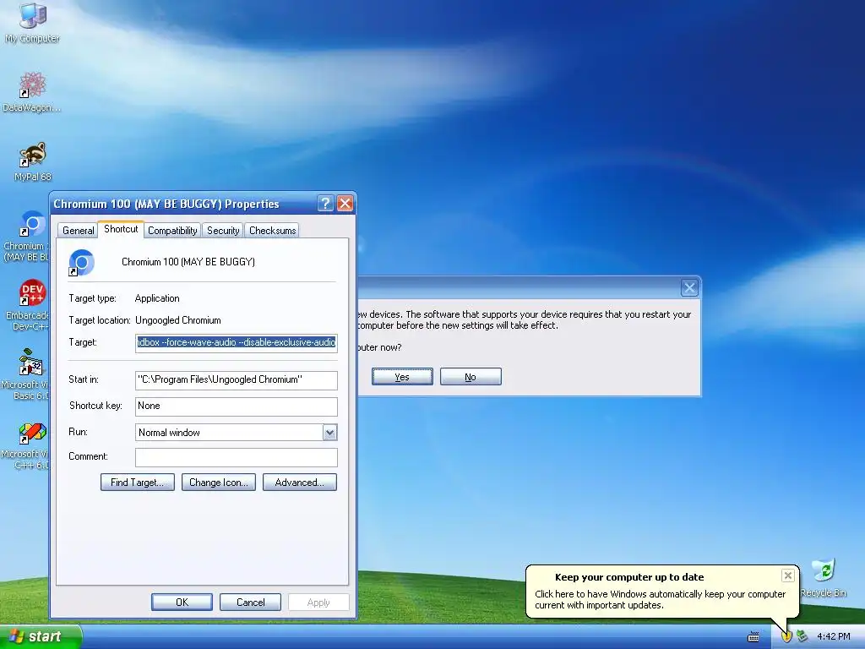865x649 pixels.
Task: Click the network connection tray icon
Action: (802, 636)
